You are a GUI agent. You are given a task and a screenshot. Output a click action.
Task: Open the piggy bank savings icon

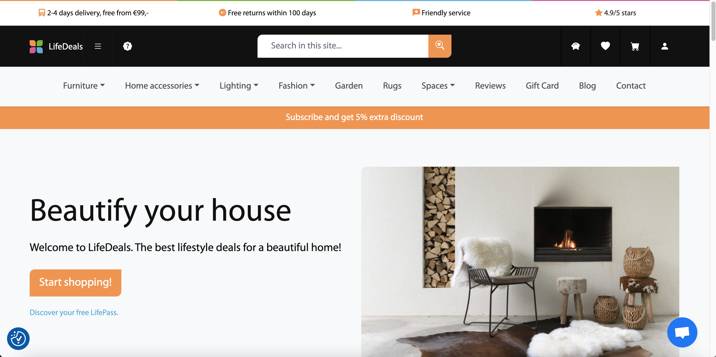575,46
